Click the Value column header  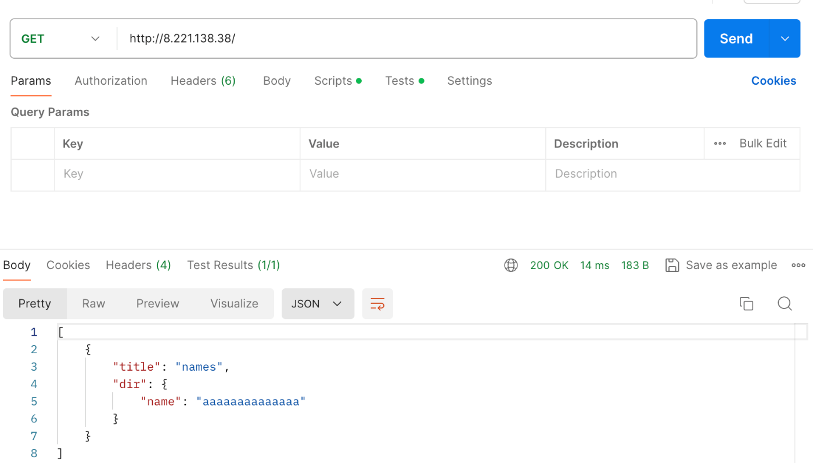click(x=323, y=143)
